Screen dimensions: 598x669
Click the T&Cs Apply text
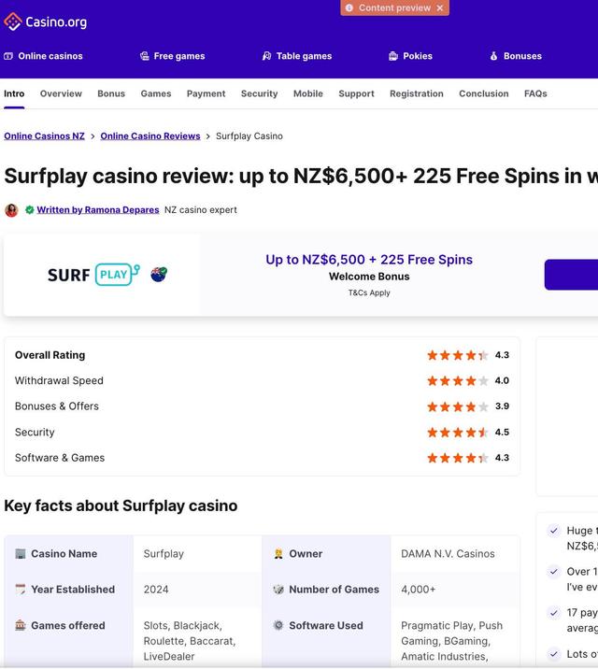tap(369, 292)
